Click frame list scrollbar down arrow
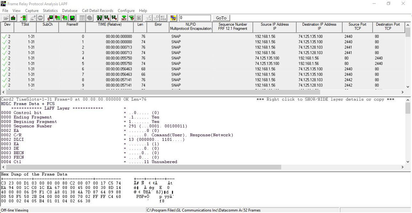412x213 pixels. pos(408,87)
